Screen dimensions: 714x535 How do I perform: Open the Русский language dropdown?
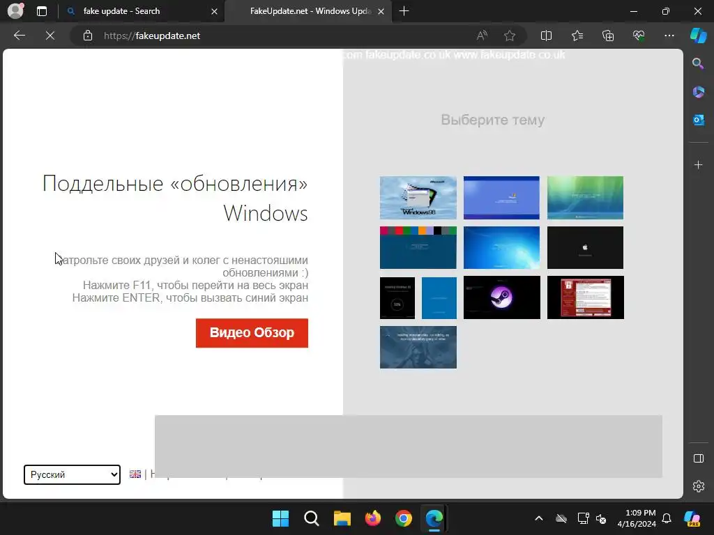click(x=72, y=474)
